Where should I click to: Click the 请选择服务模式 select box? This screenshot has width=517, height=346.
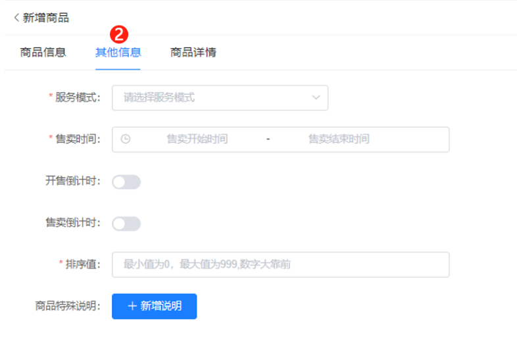point(220,97)
